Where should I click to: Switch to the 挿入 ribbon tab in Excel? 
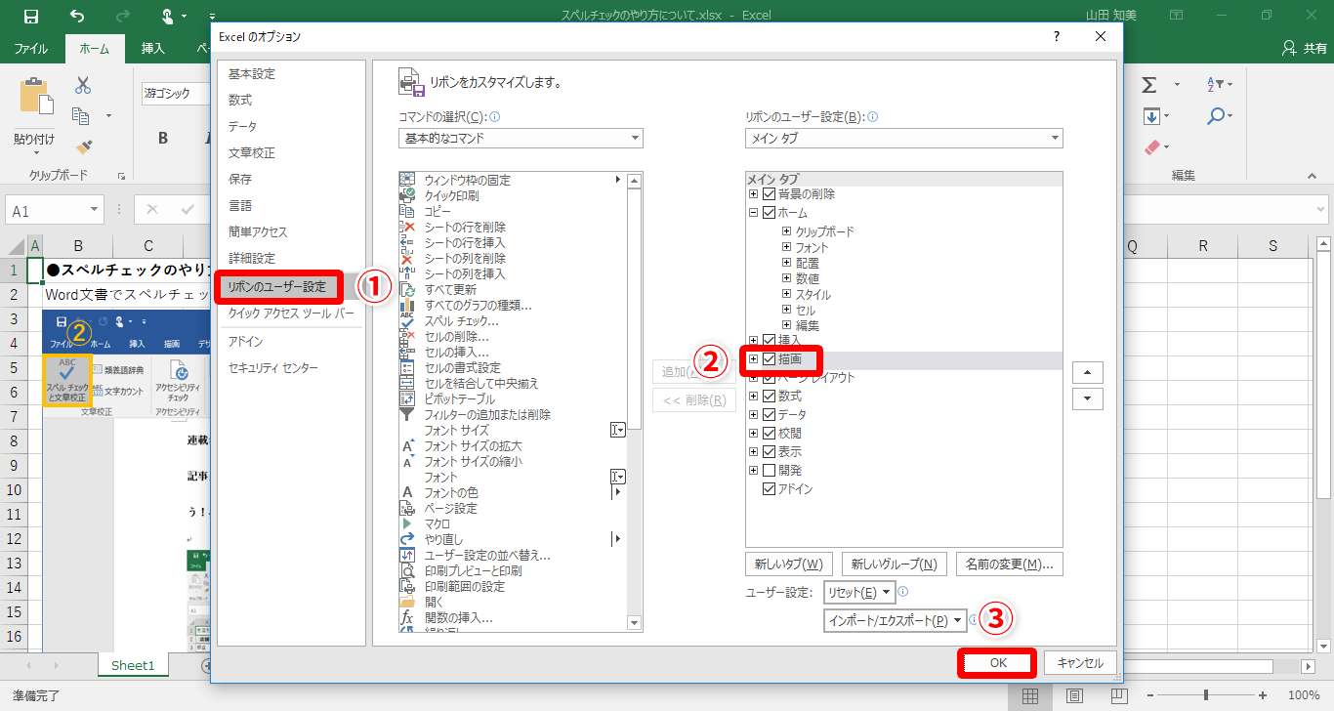[x=153, y=48]
